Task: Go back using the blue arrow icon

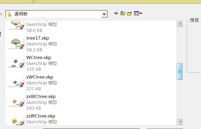Action: [116, 13]
